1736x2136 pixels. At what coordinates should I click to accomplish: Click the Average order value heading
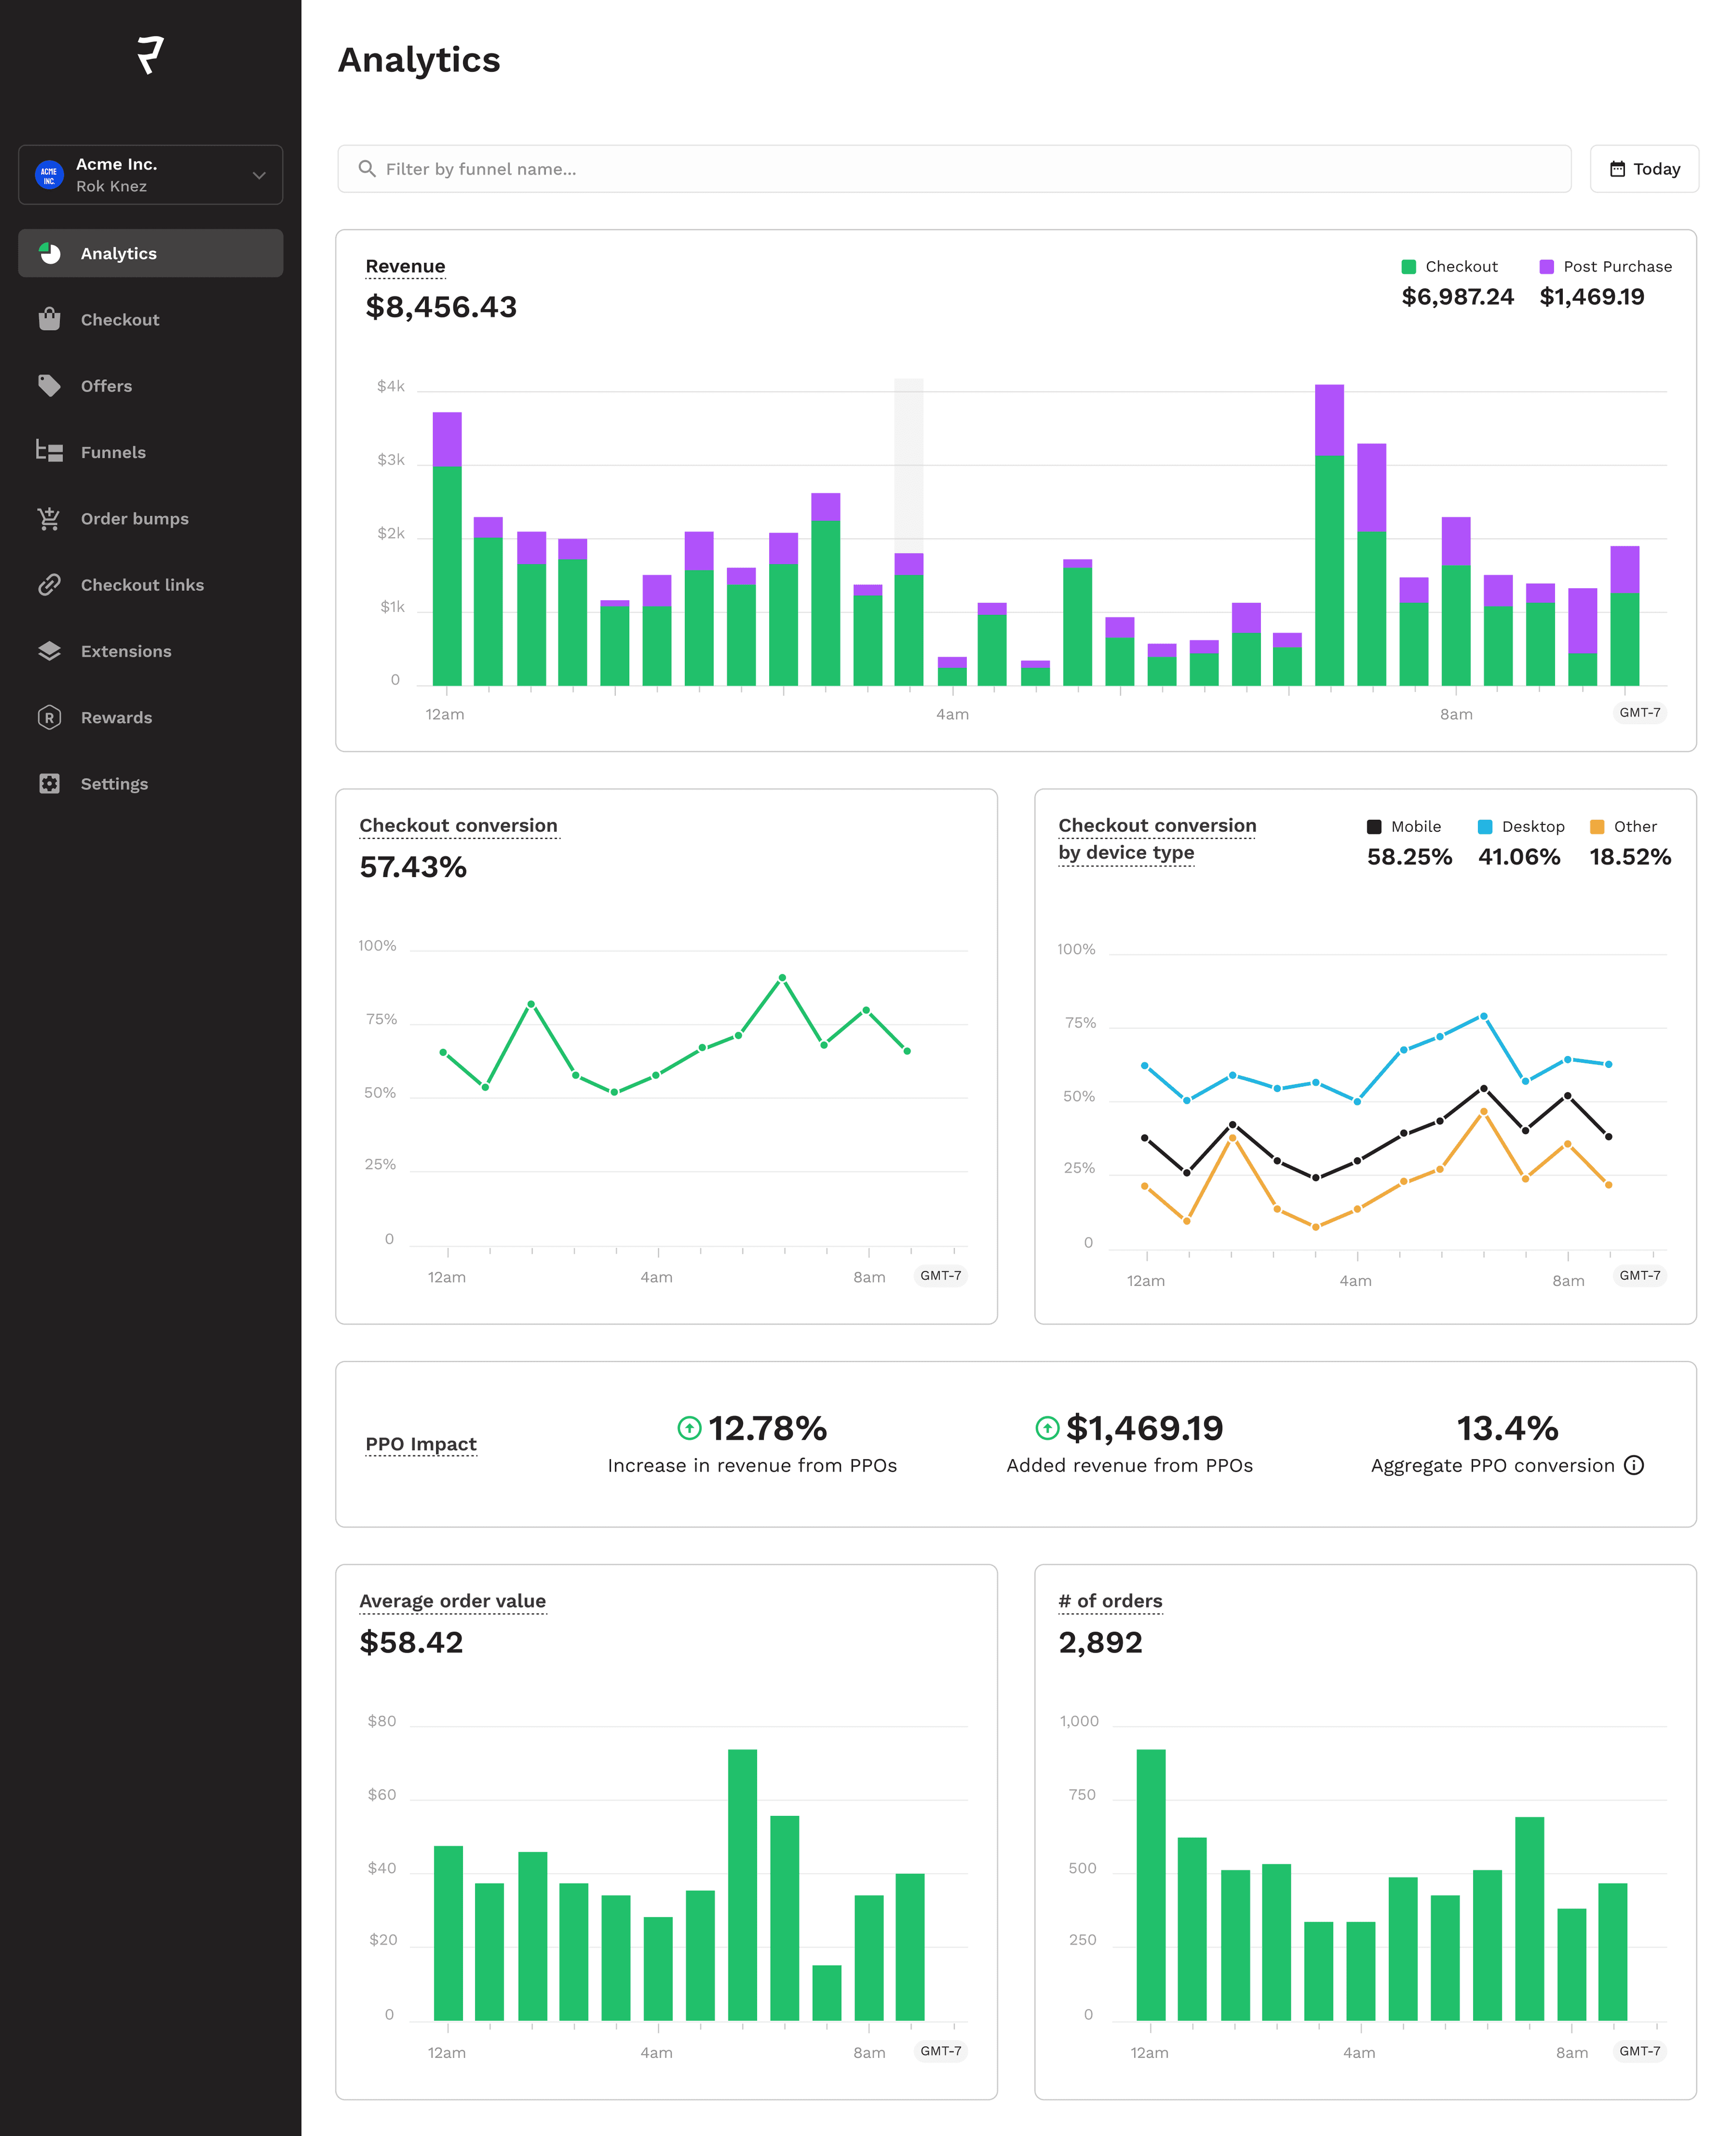coord(452,1601)
